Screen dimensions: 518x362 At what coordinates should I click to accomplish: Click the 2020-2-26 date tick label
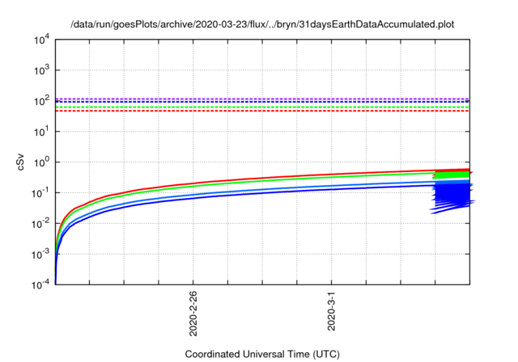pyautogui.click(x=193, y=314)
